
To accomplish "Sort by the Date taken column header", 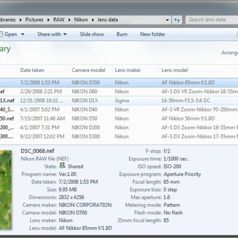I will (x=43, y=70).
